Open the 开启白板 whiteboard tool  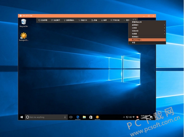pyautogui.click(x=115, y=20)
